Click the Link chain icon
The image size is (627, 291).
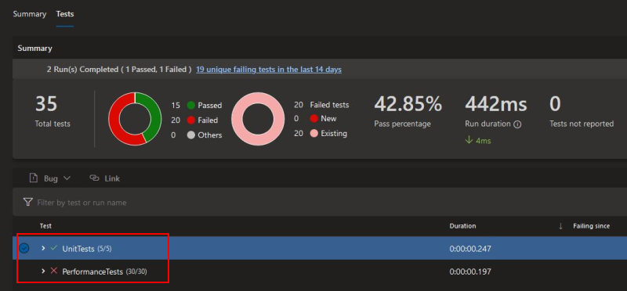coord(94,178)
